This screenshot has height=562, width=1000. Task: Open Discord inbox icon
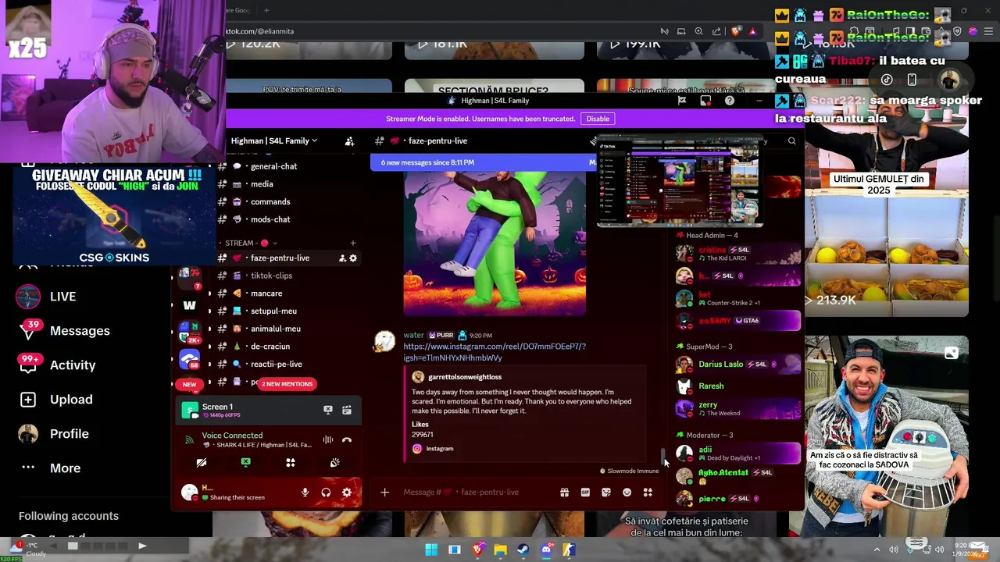point(705,101)
